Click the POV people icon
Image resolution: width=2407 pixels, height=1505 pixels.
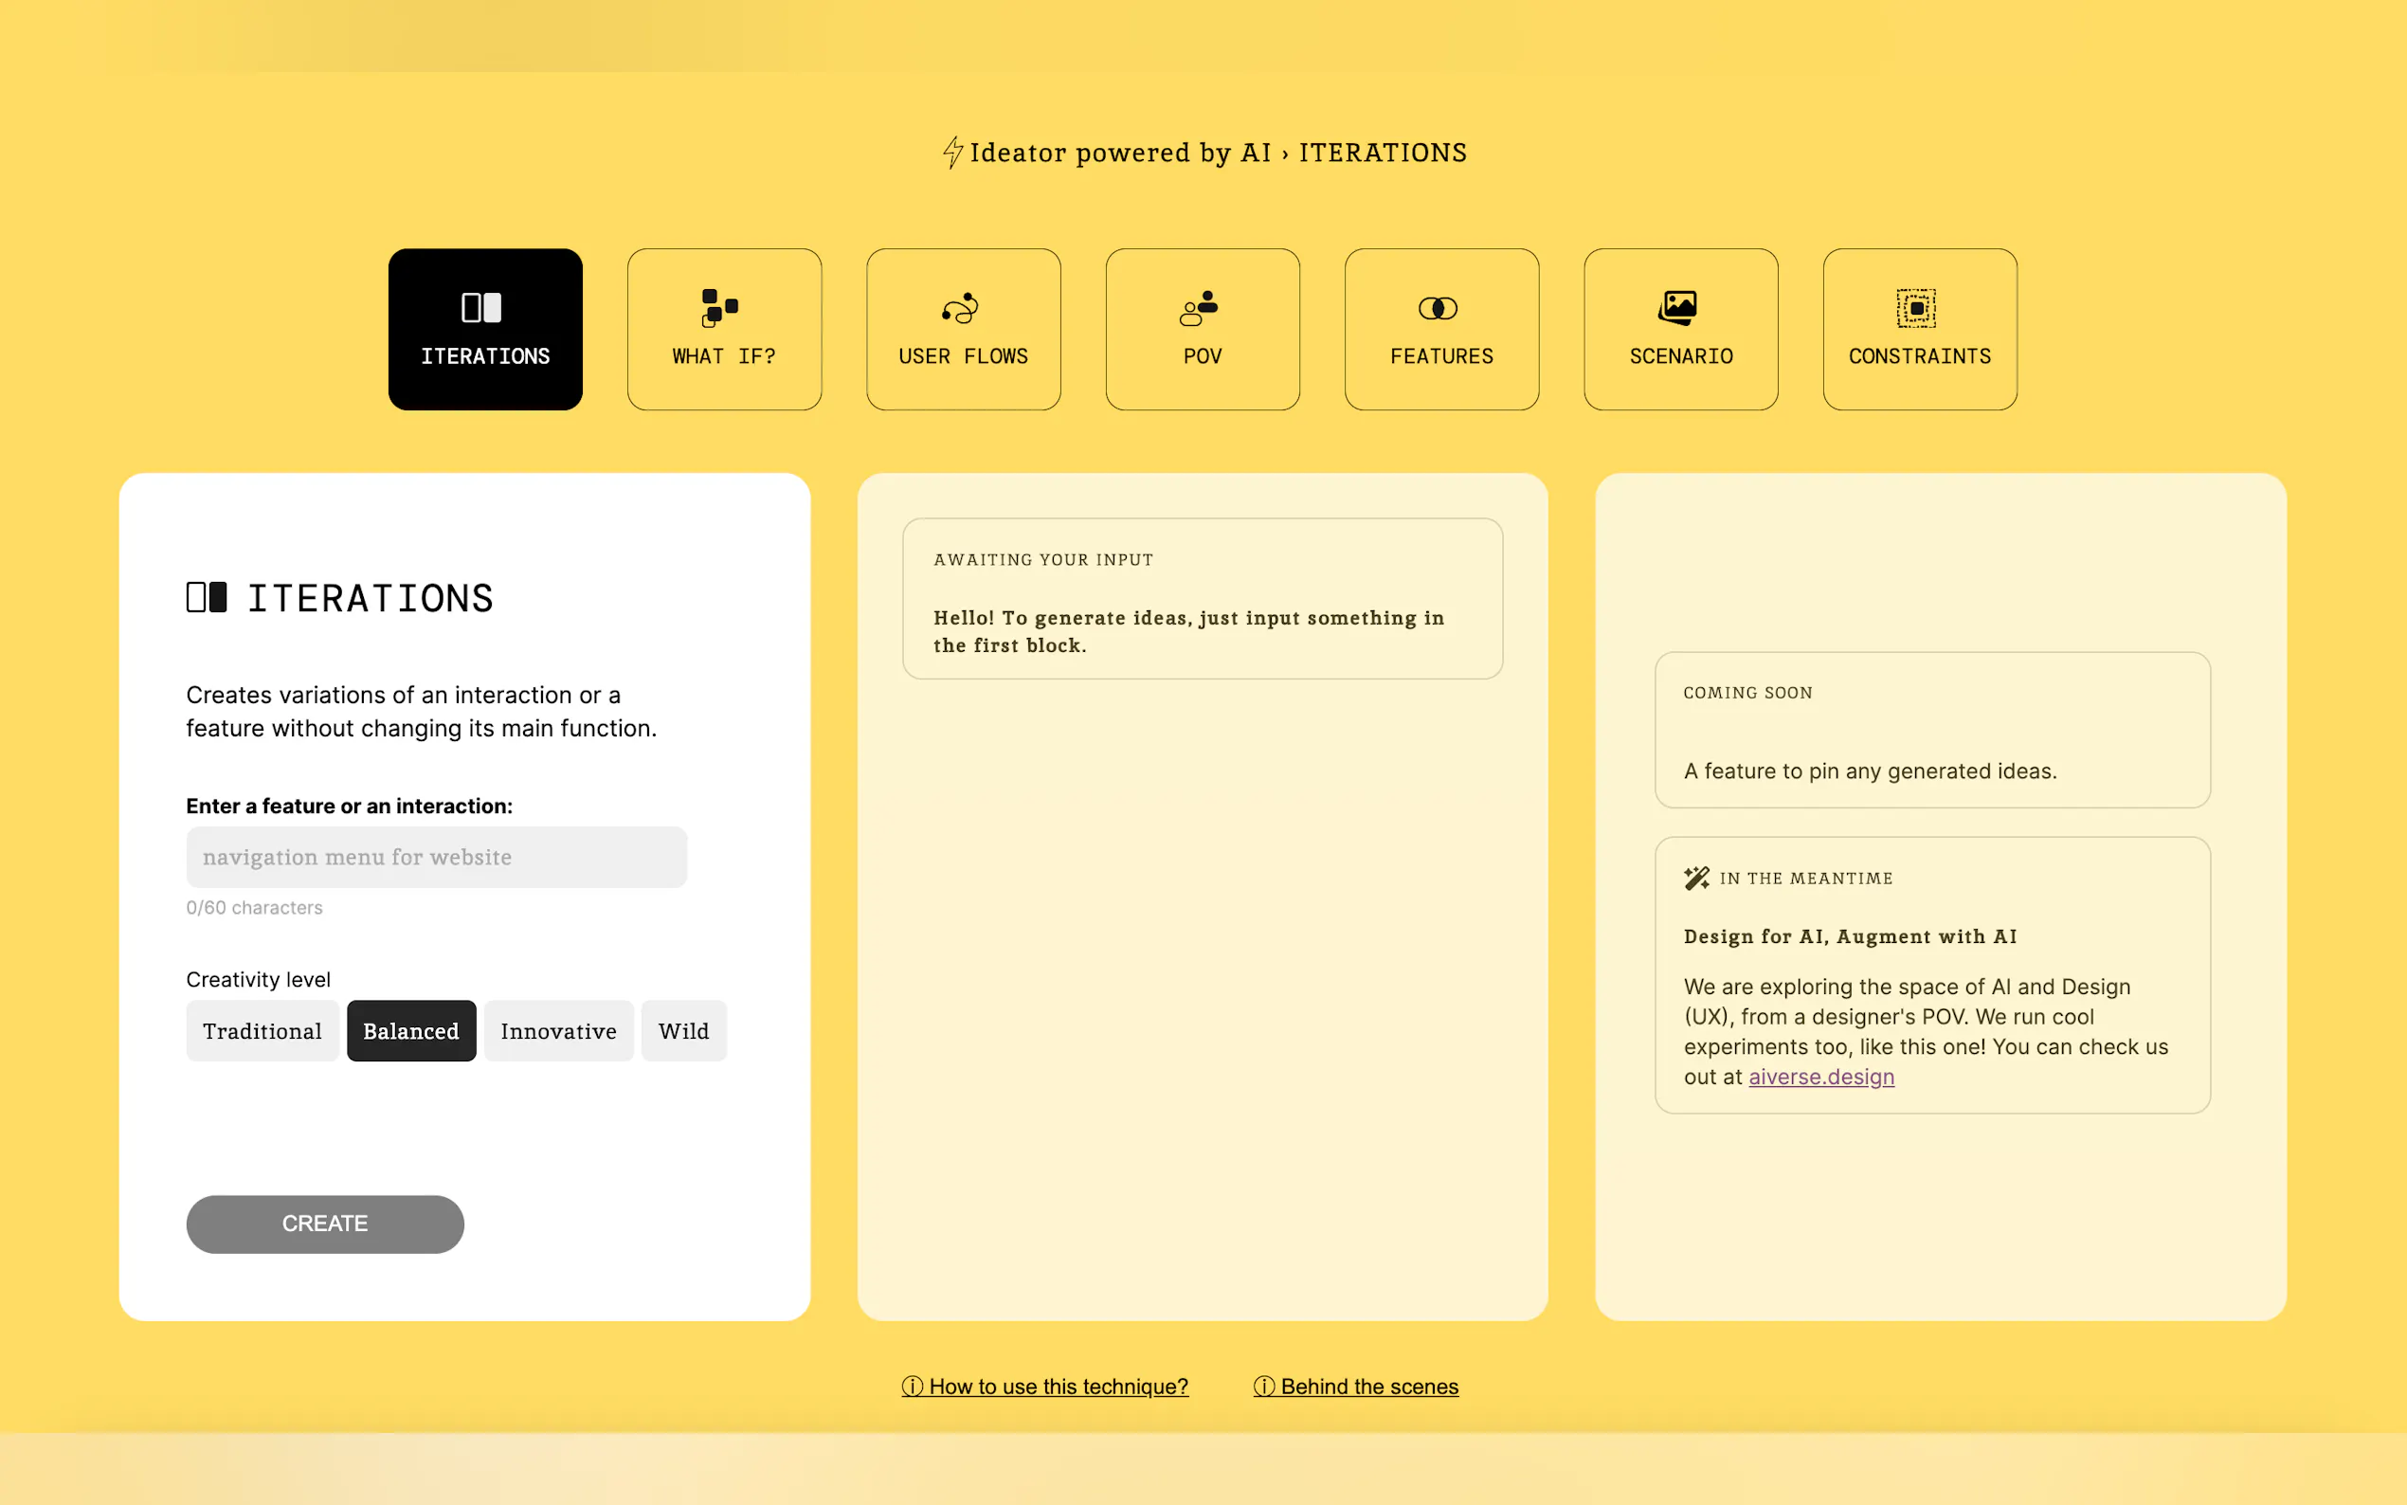click(x=1199, y=308)
